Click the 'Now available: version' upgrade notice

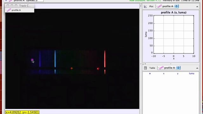pos(145,1)
